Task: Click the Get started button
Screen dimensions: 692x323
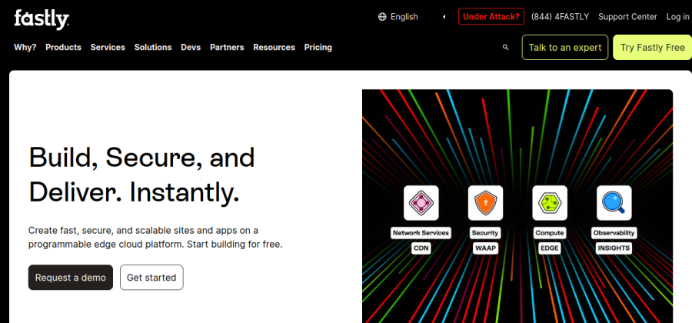Action: tap(151, 278)
